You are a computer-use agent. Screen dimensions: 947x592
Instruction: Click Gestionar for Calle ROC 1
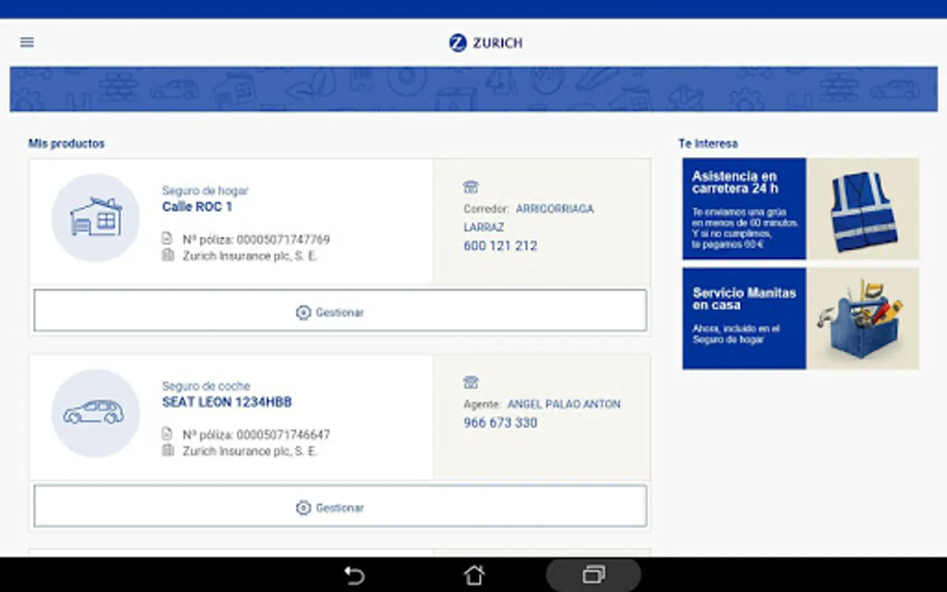340,310
